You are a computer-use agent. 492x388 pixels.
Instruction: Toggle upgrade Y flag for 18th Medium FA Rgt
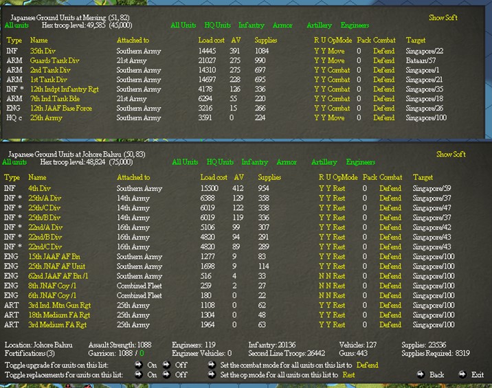point(328,315)
